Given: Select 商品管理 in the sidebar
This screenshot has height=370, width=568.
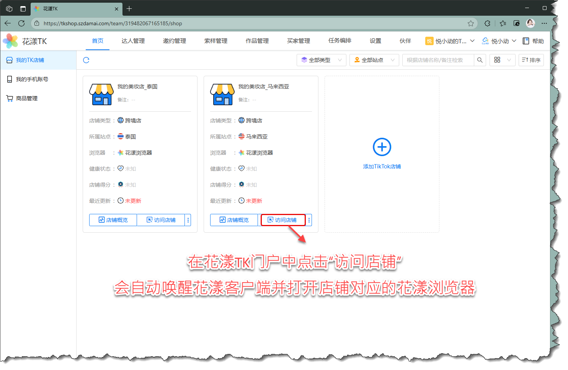Looking at the screenshot, I should tap(38, 98).
